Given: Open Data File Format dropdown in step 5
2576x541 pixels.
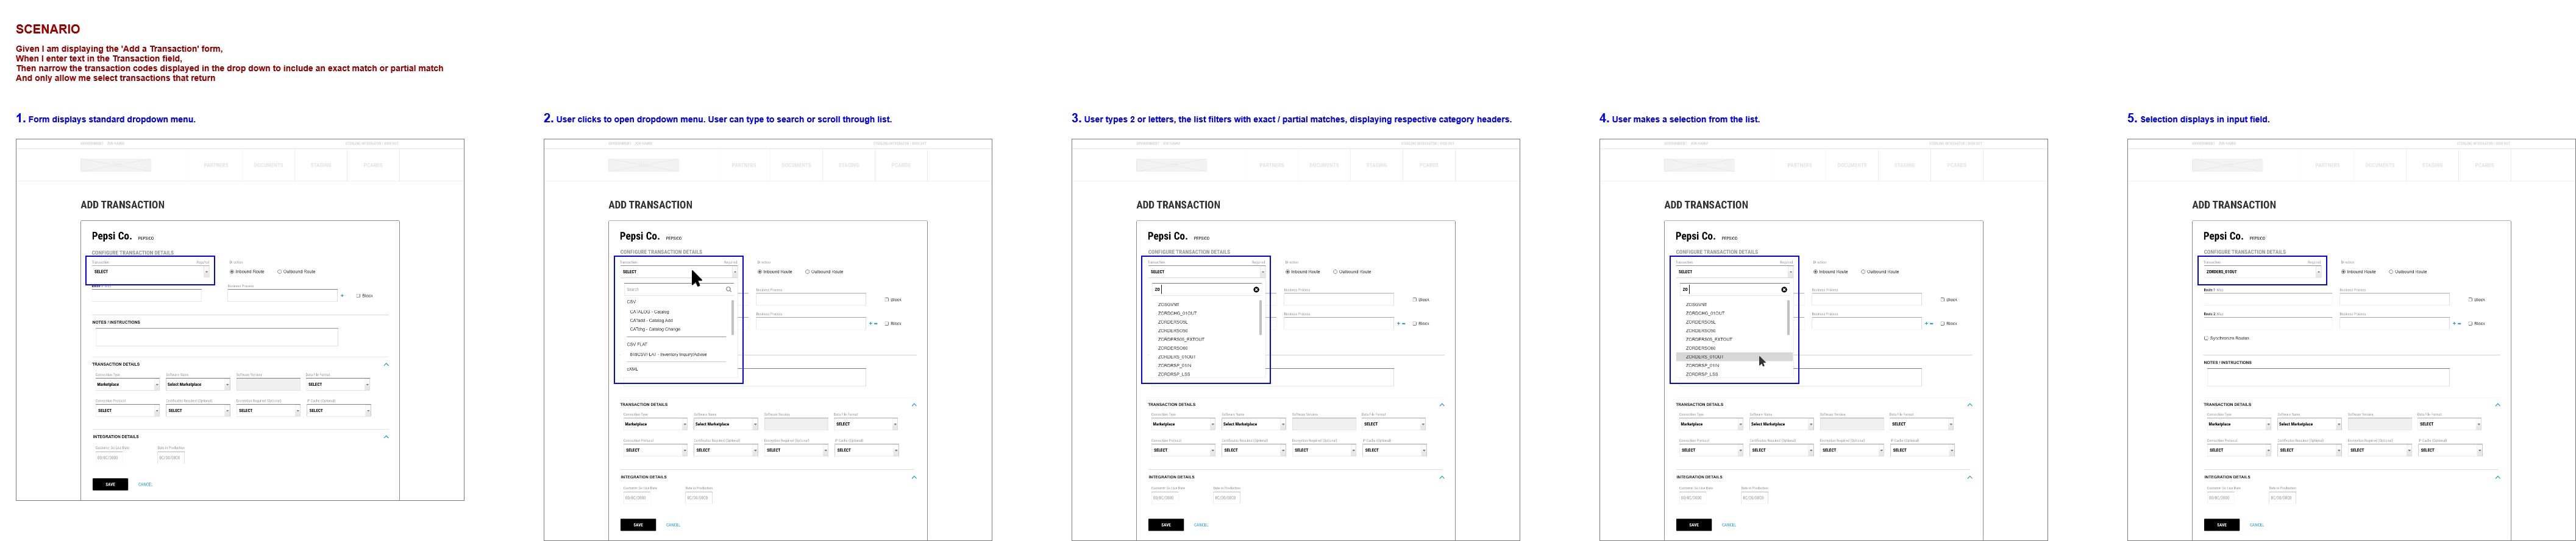Looking at the screenshot, I should [2447, 424].
